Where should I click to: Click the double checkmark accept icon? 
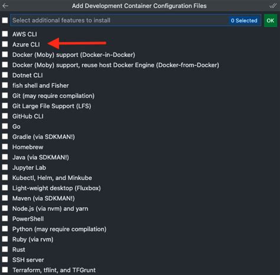(x=273, y=6)
